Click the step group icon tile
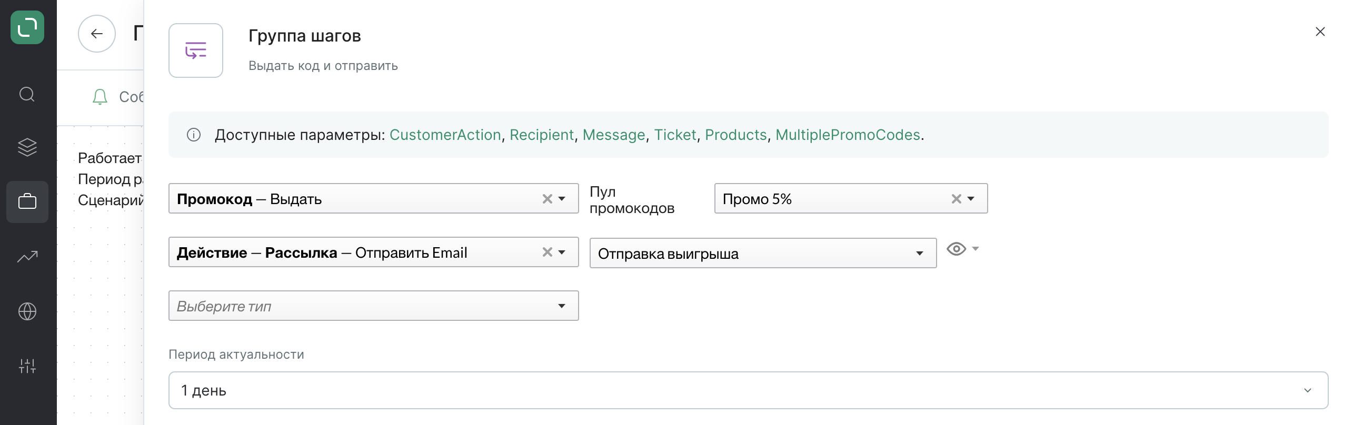This screenshot has width=1353, height=425. (x=196, y=50)
